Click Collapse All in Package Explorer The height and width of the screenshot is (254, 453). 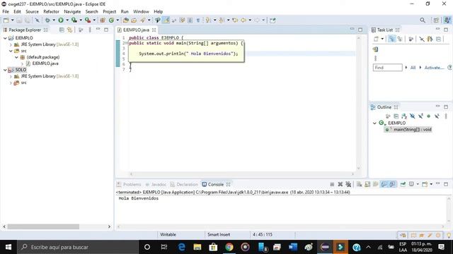[x=62, y=30]
